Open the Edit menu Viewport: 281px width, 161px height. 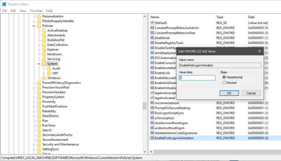coord(13,11)
